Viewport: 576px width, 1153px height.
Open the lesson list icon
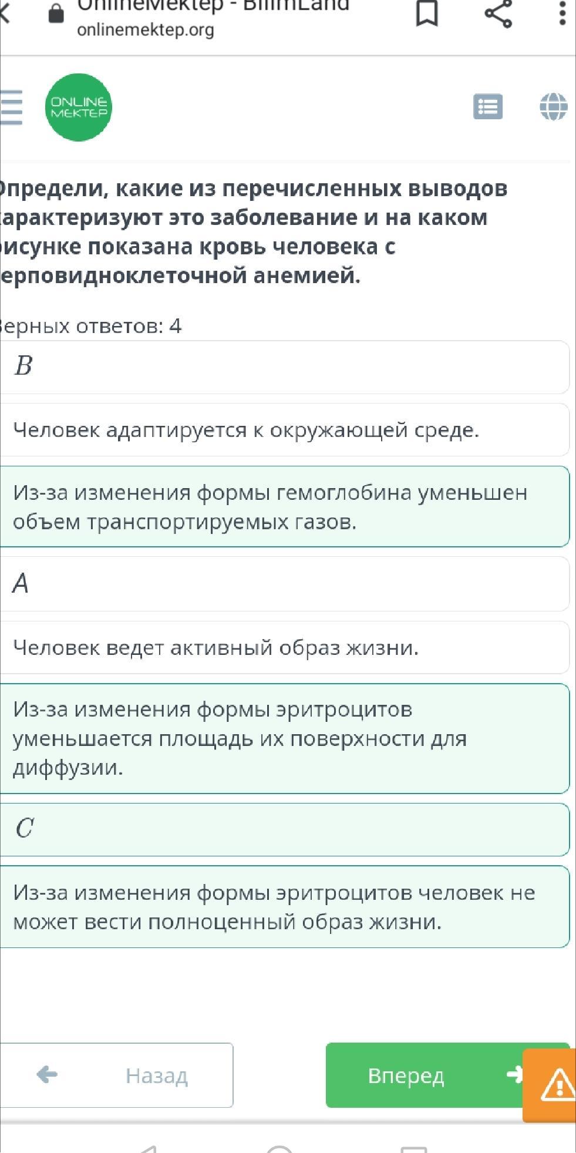tap(487, 107)
